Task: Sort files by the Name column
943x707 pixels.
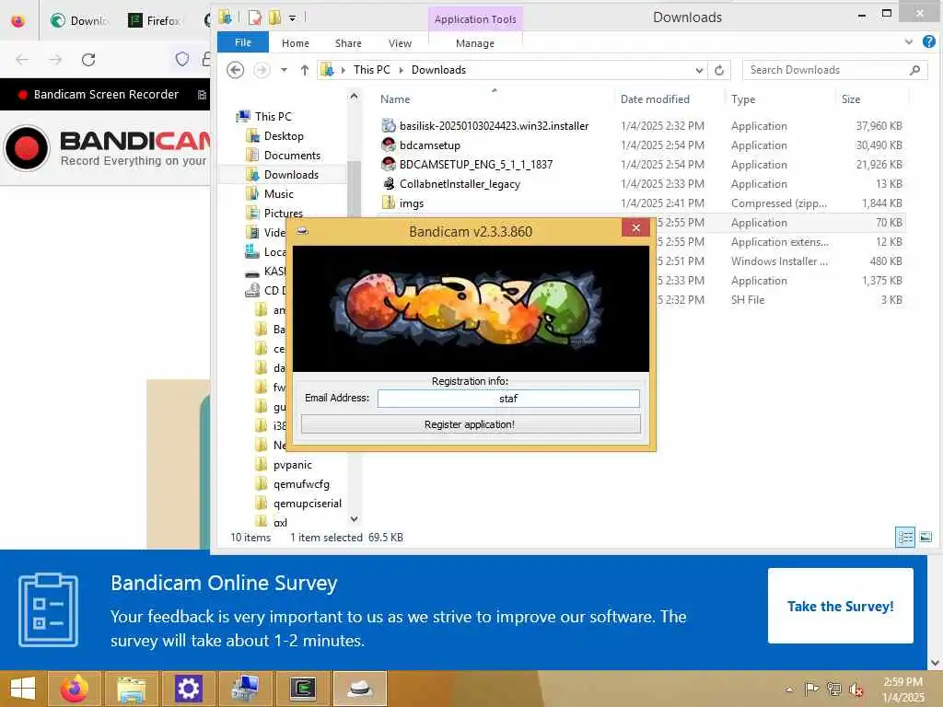Action: [395, 99]
